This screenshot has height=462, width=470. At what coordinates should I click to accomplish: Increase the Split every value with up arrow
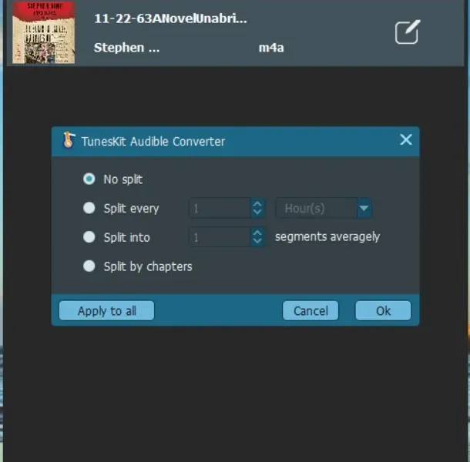tap(257, 203)
